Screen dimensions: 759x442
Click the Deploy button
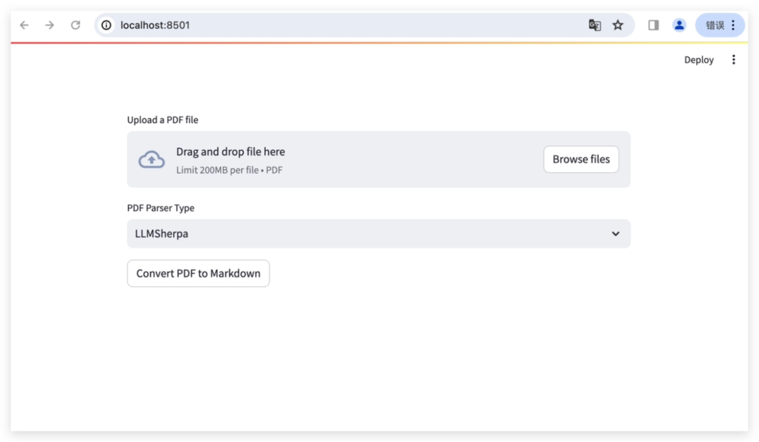click(x=698, y=59)
